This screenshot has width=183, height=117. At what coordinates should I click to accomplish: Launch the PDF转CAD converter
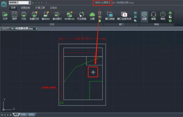(x=70, y=16)
